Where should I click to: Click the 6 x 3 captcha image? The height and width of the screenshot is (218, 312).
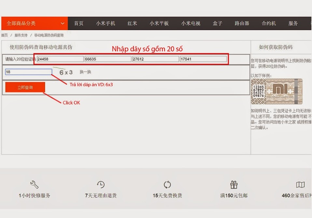click(66, 72)
